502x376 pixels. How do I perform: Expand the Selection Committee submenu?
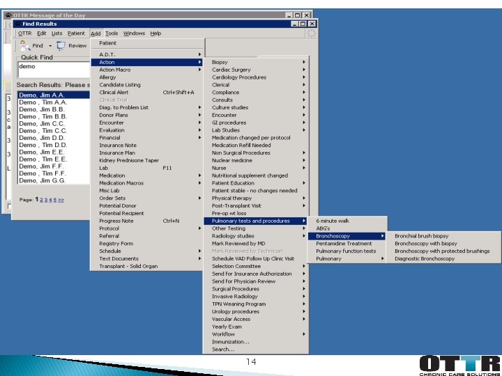click(256, 266)
